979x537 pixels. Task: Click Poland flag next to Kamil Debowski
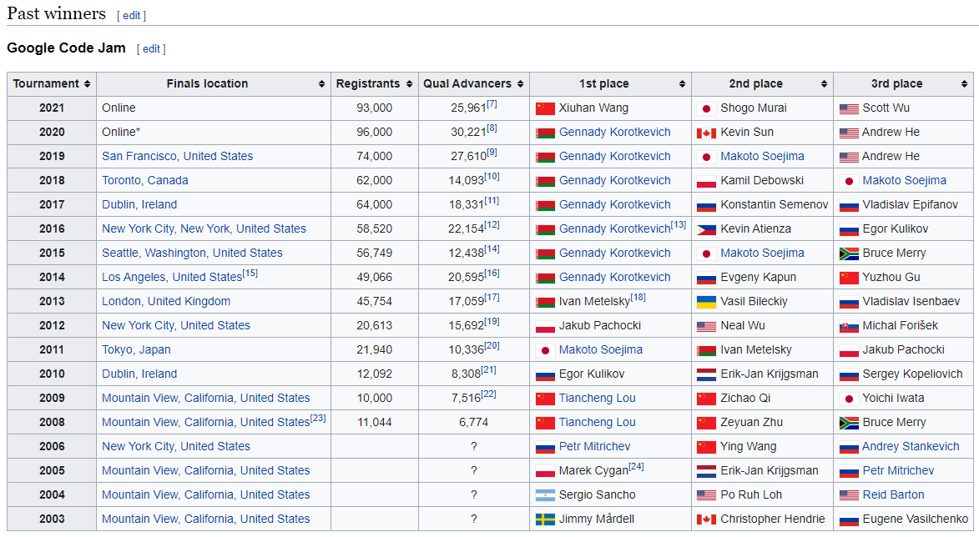coord(706,181)
